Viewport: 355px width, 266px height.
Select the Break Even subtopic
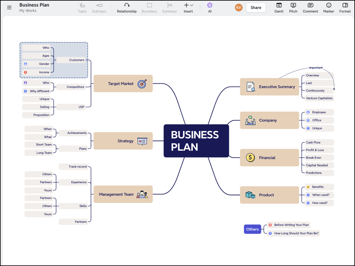tap(319, 158)
